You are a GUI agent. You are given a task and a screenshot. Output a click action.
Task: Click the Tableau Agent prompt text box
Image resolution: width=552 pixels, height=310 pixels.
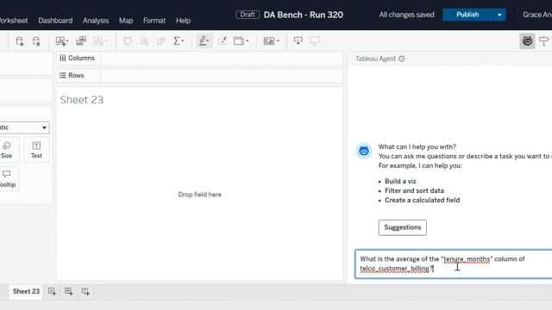click(x=454, y=264)
